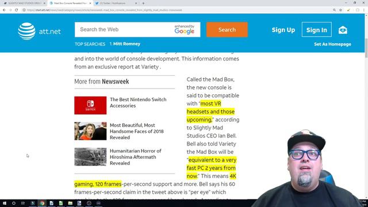This screenshot has width=368, height=207.
Task: Open Humanitarian Horror of Hiroshima Aftermath article
Action: pyautogui.click(x=136, y=157)
